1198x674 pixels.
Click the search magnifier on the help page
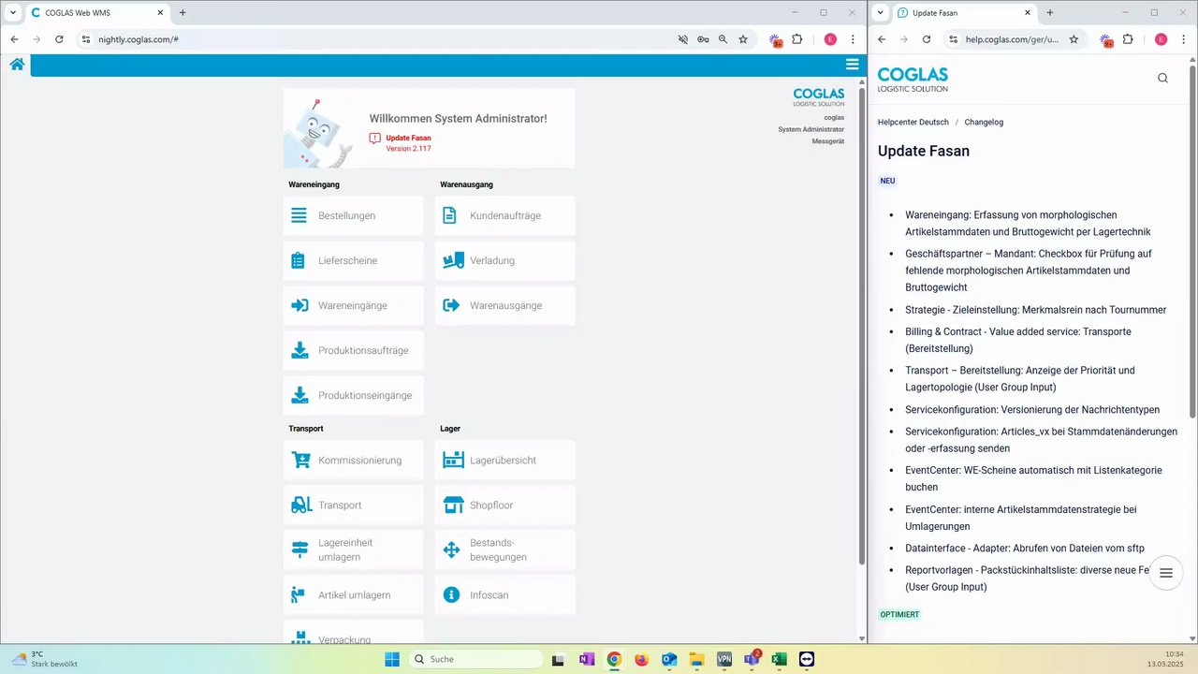tap(1162, 79)
